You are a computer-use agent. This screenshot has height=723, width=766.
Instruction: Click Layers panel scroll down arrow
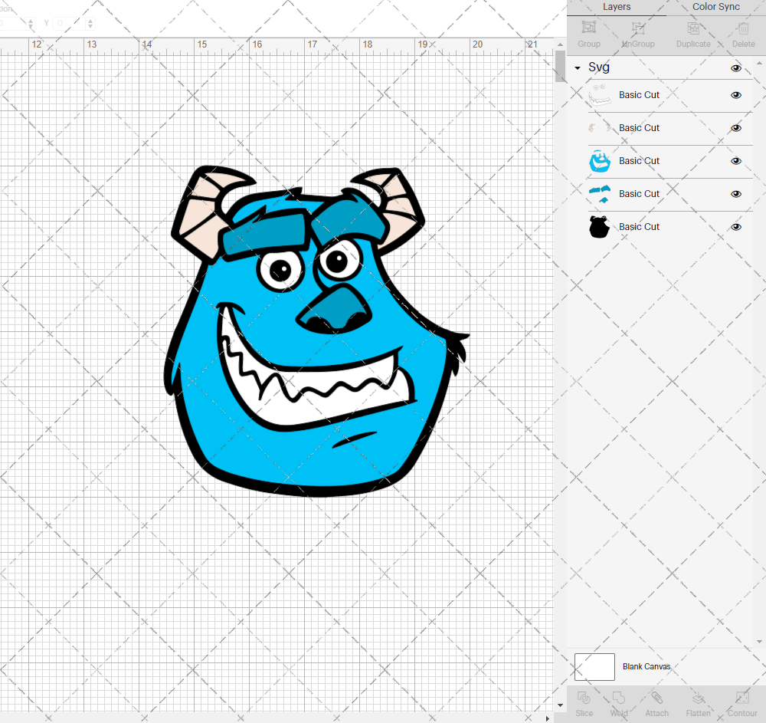(x=758, y=642)
